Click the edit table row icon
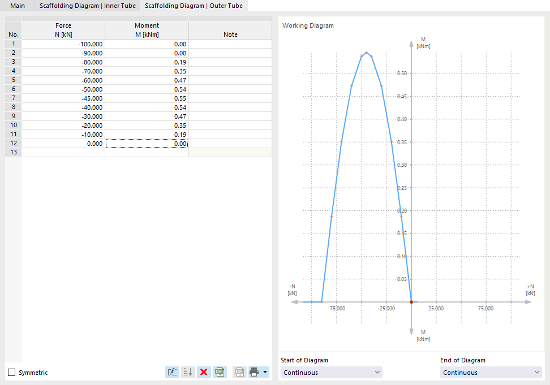The width and height of the screenshot is (550, 385). (x=172, y=372)
